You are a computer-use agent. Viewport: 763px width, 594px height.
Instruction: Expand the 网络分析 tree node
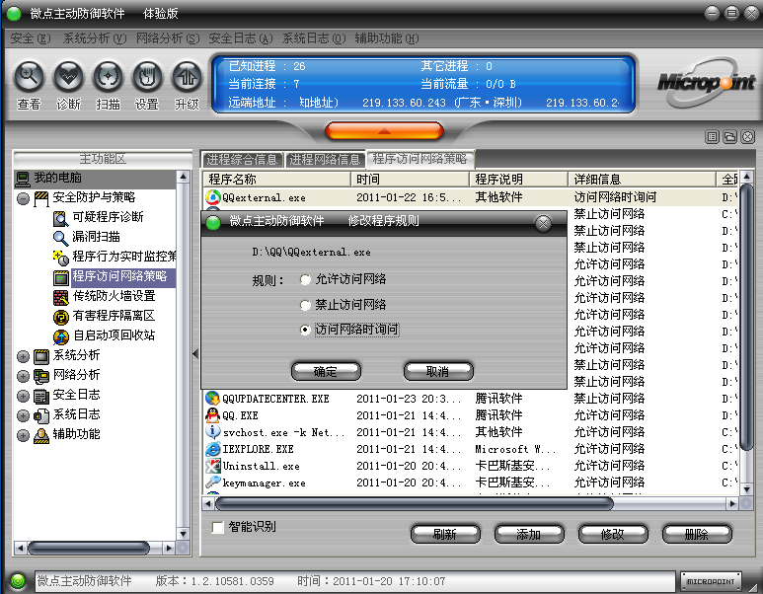point(23,376)
